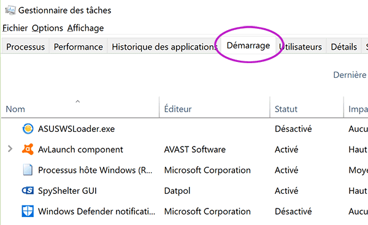Screen dimensions: 368x225
Task: Select the AvLaunch component name
Action: pyautogui.click(x=80, y=150)
